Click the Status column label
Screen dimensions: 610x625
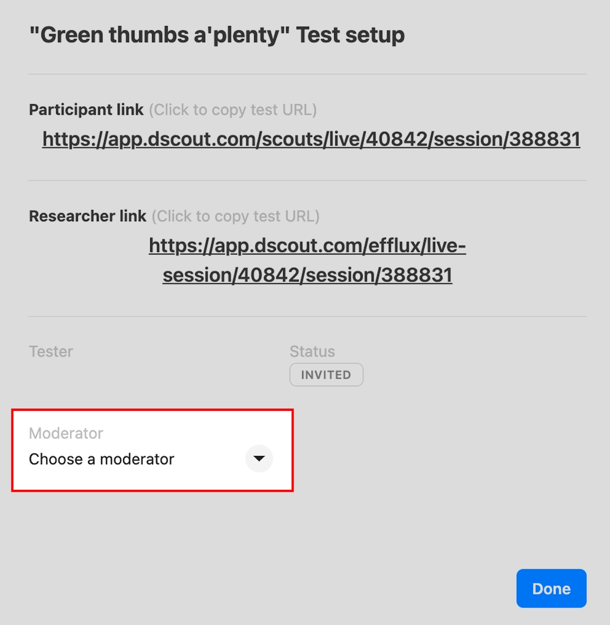coord(312,352)
